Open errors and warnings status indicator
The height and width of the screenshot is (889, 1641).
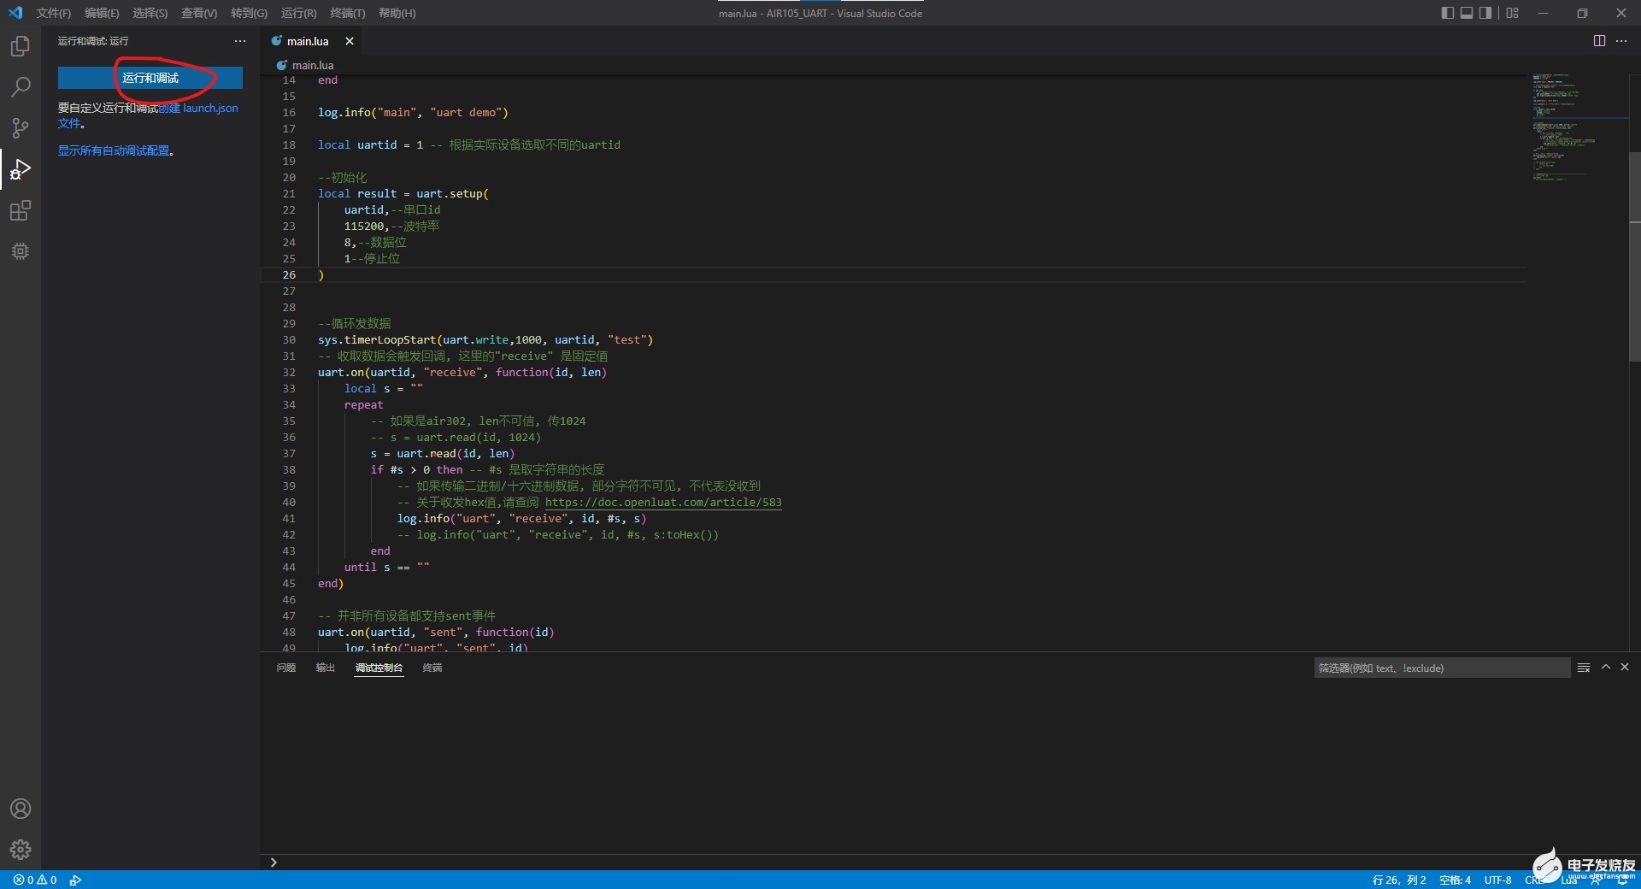(35, 880)
